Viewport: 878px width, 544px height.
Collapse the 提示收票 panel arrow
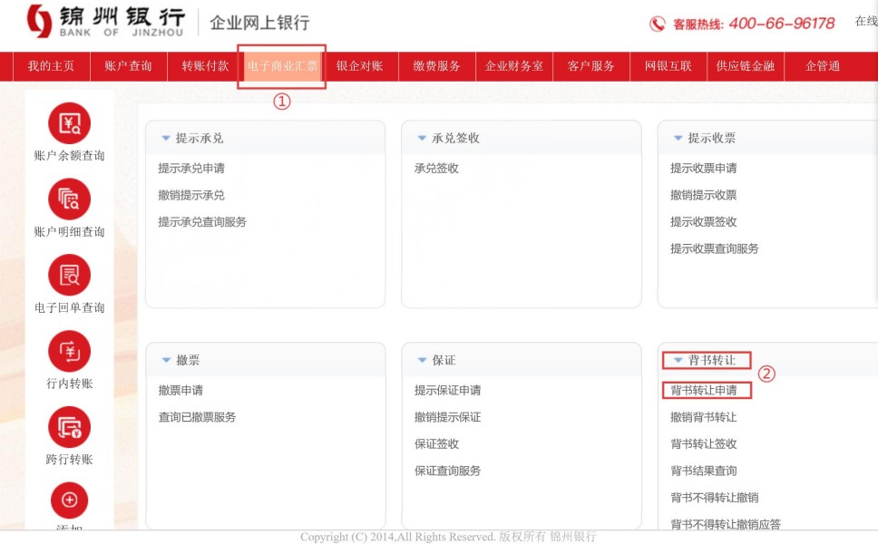click(678, 139)
